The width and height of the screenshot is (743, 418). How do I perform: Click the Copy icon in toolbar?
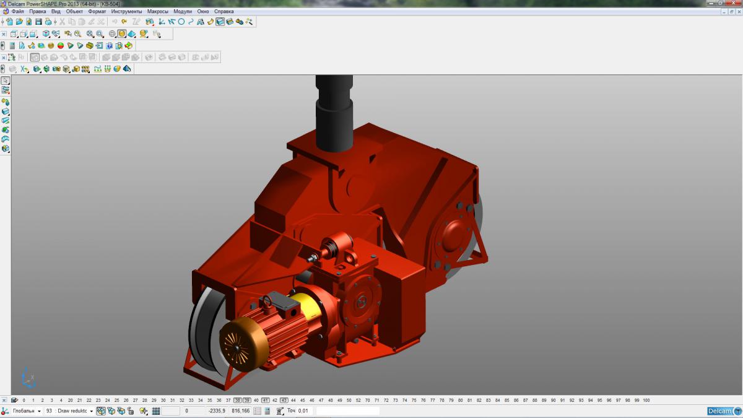[72, 21]
